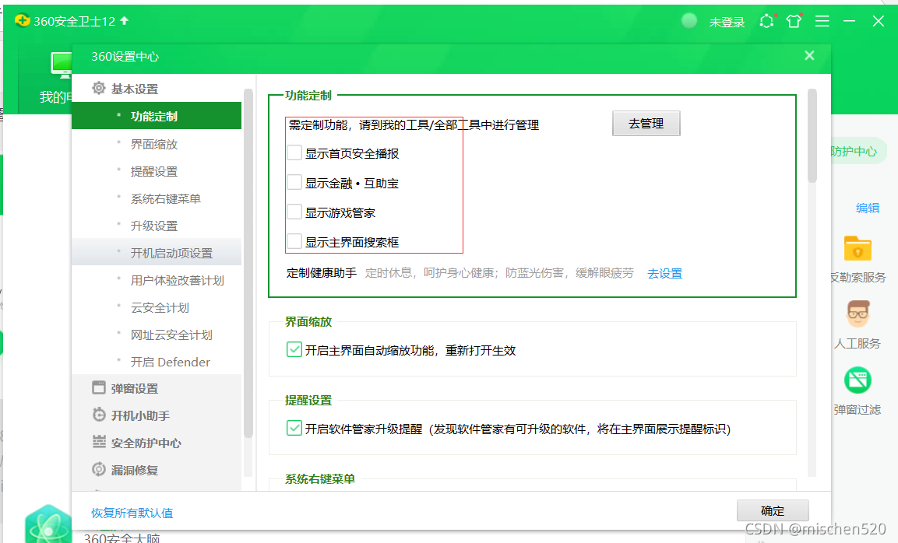Open the main hamburger menu icon
Image resolution: width=898 pixels, height=543 pixels.
tap(822, 21)
